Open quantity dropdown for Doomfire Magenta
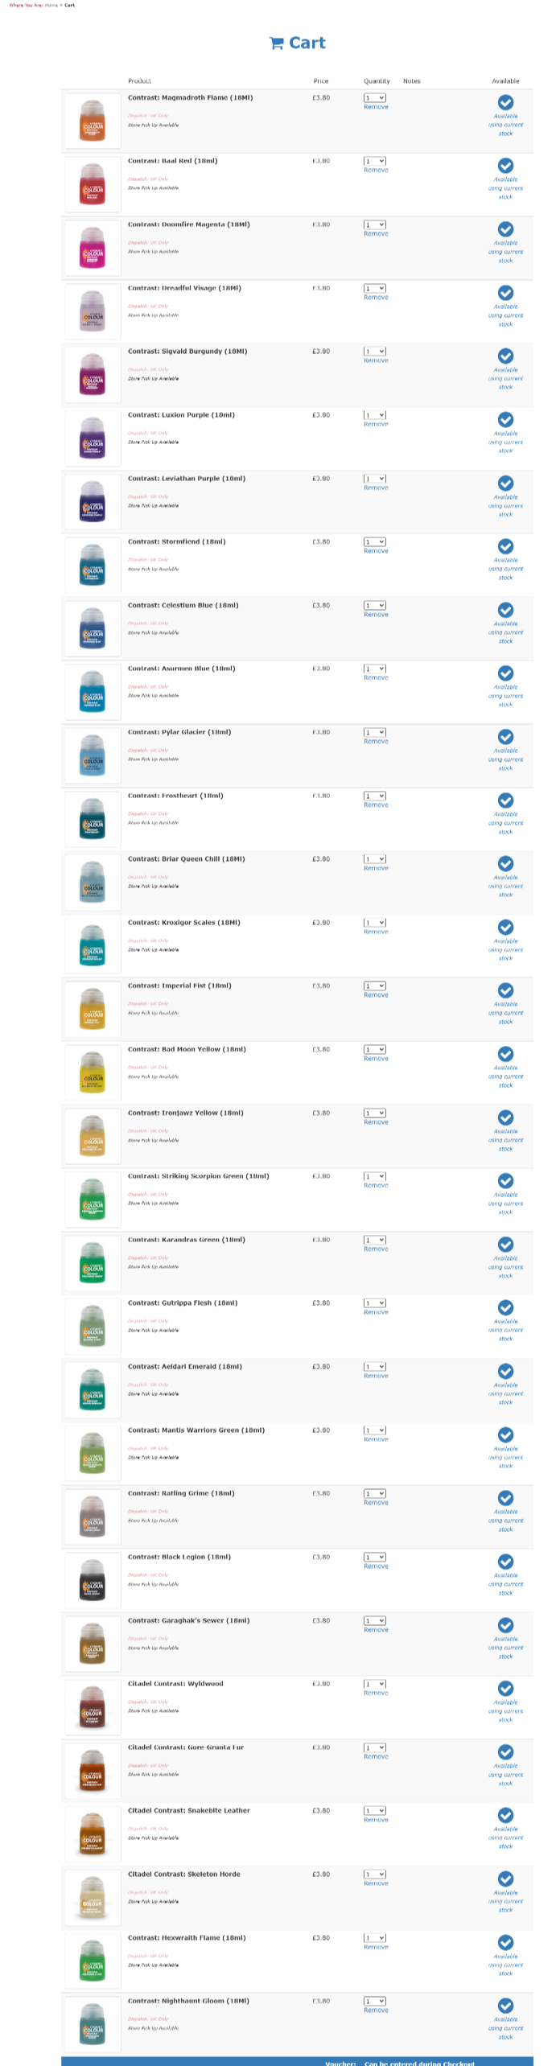Screen dimensions: 560x2066 pyautogui.click(x=374, y=224)
